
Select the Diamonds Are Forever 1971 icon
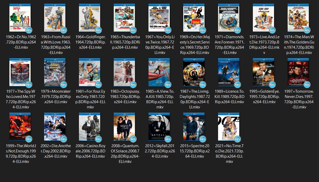(x=229, y=18)
